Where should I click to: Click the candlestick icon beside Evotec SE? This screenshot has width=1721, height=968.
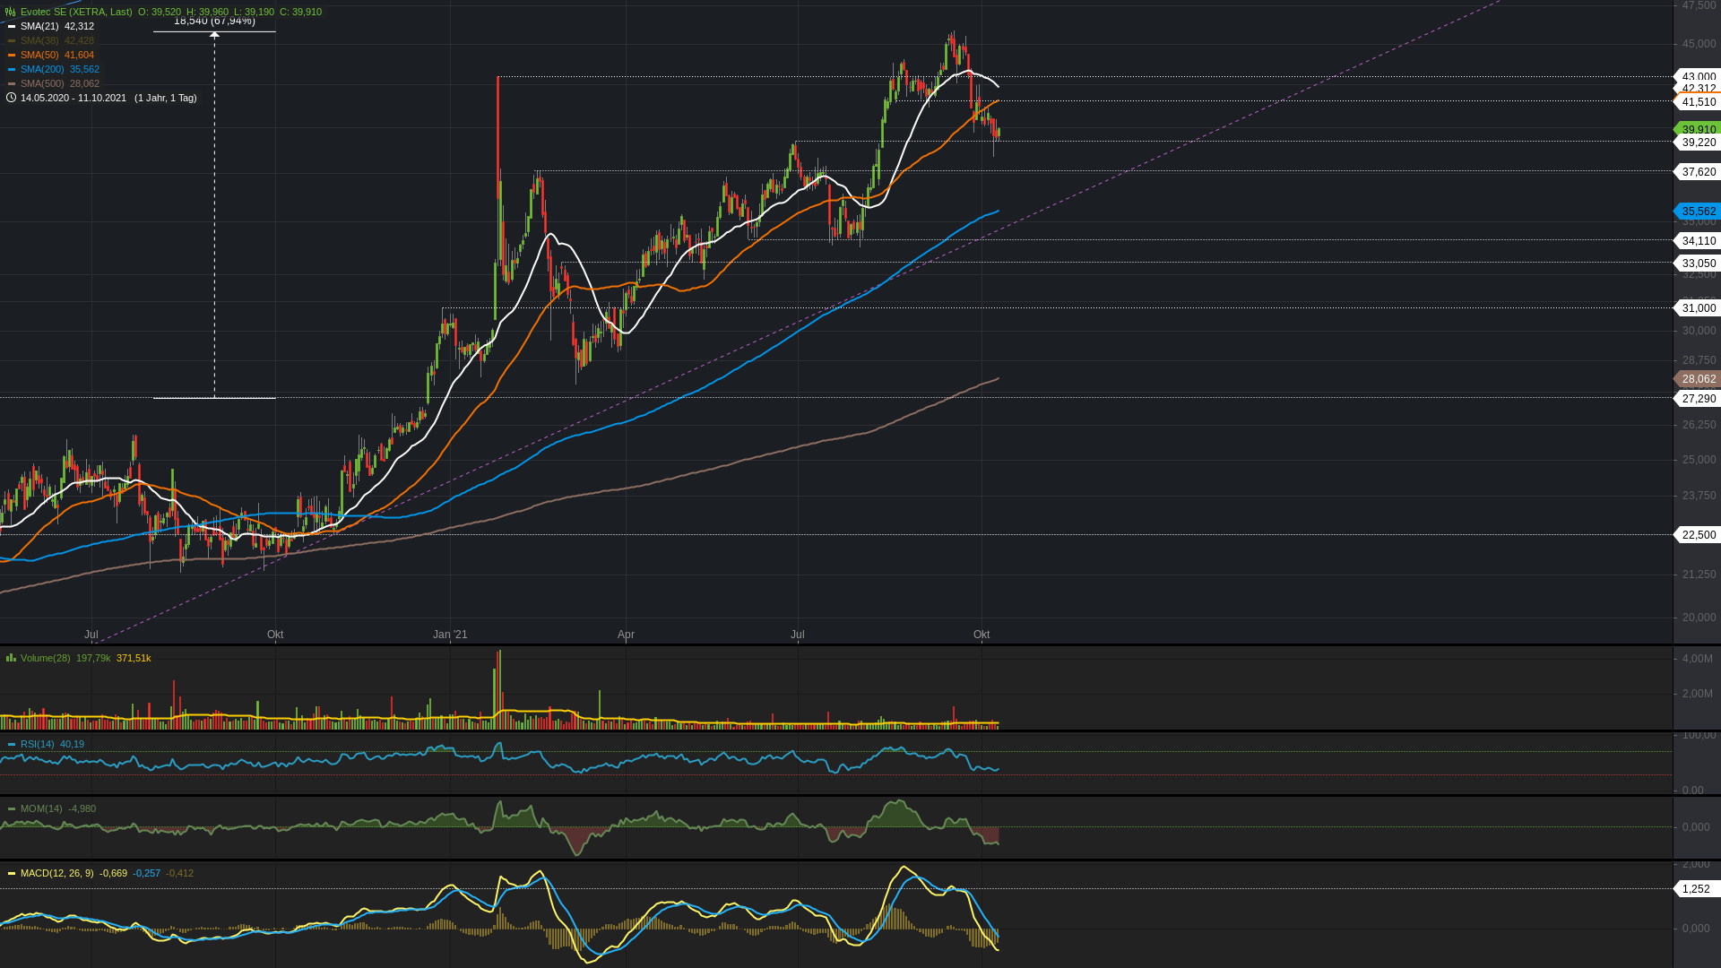click(11, 12)
